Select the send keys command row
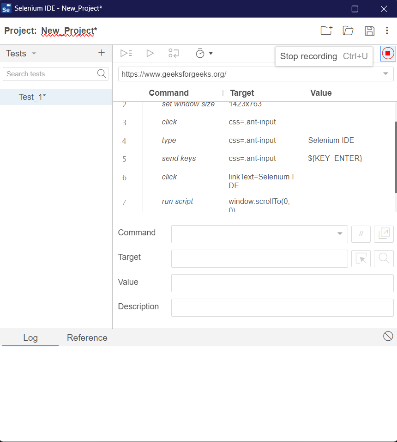Viewport: 397px width, 442px height. (x=254, y=159)
